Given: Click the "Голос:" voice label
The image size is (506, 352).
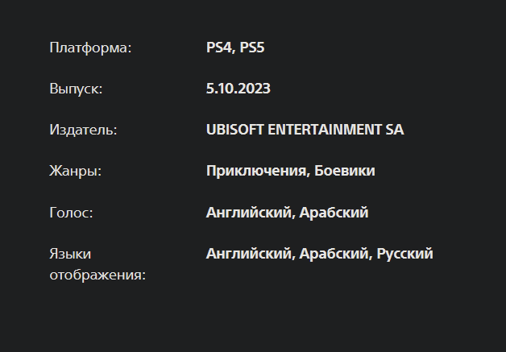Looking at the screenshot, I should point(71,213).
